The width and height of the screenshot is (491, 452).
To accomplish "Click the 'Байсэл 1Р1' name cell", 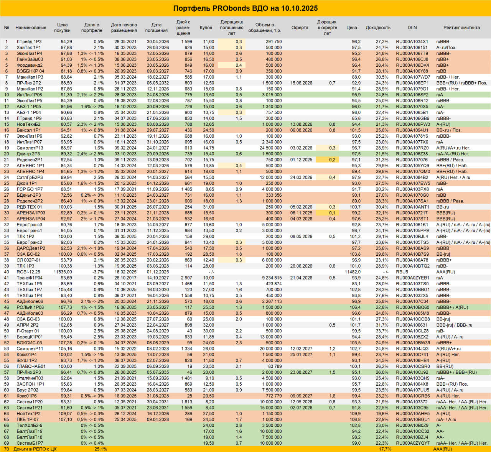I will pyautogui.click(x=29, y=130).
